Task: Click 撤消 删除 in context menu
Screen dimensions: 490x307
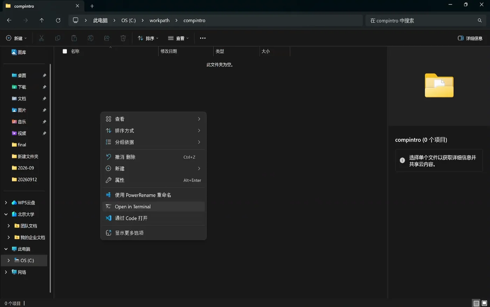Action: click(153, 157)
